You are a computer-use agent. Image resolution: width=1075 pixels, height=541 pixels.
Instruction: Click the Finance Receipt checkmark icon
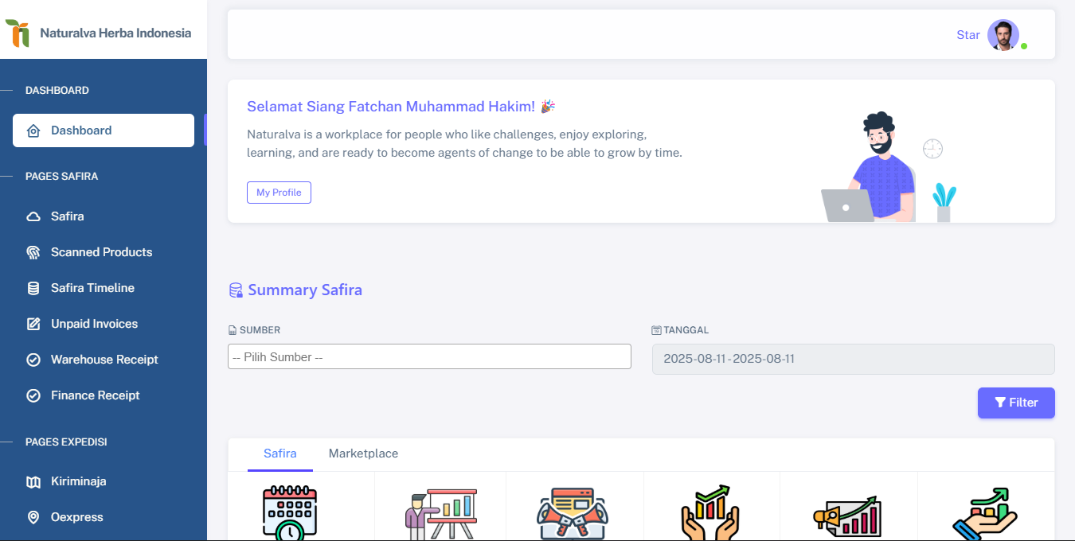33,395
